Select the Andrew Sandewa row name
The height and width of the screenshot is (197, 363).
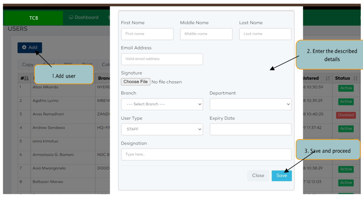[x=49, y=127]
